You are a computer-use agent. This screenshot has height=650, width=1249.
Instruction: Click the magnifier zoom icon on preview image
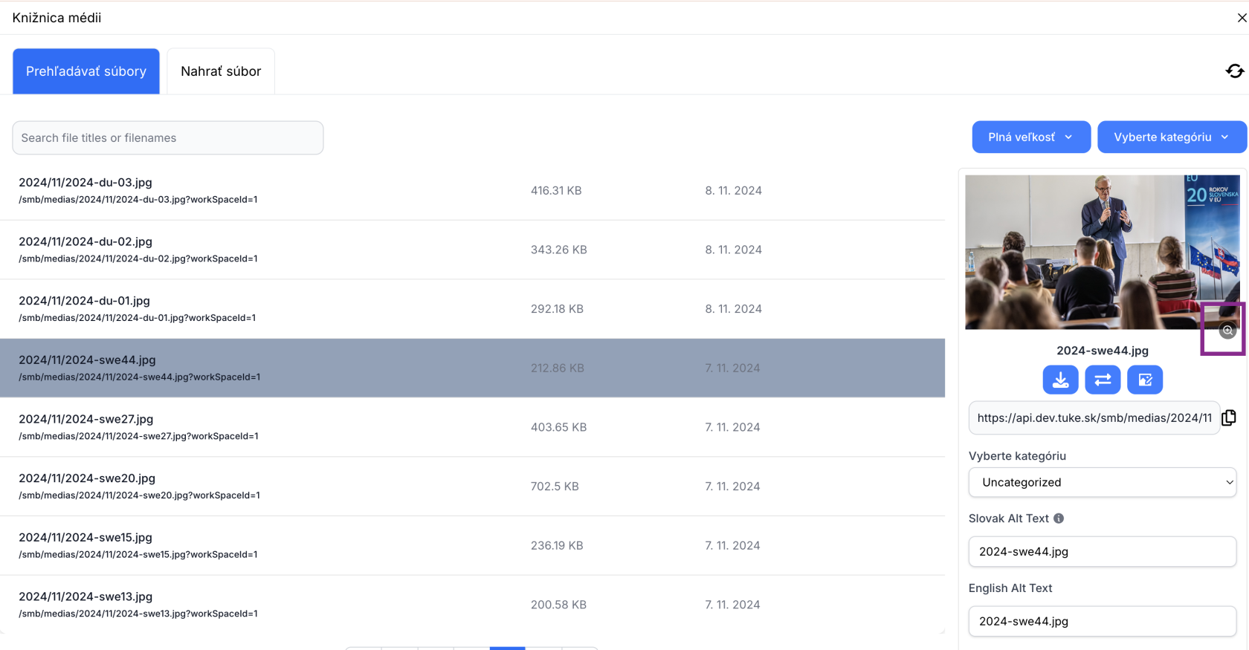1227,331
